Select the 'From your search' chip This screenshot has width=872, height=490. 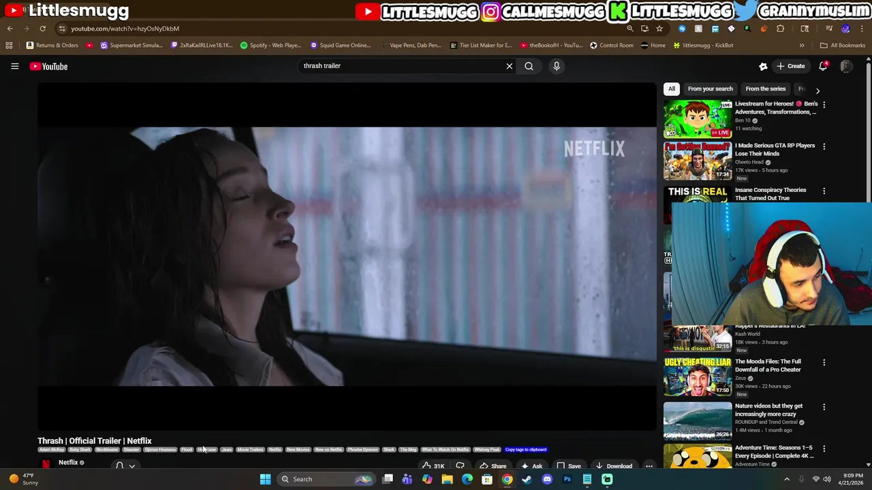(x=711, y=88)
